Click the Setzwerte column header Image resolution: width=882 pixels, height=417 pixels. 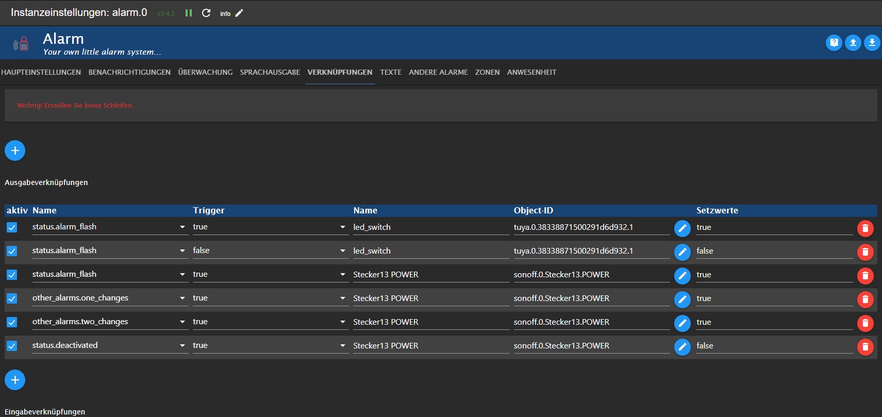click(717, 210)
